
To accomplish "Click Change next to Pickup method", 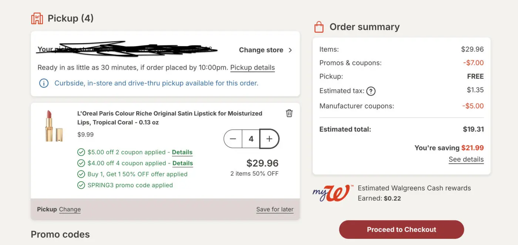I will pos(70,210).
